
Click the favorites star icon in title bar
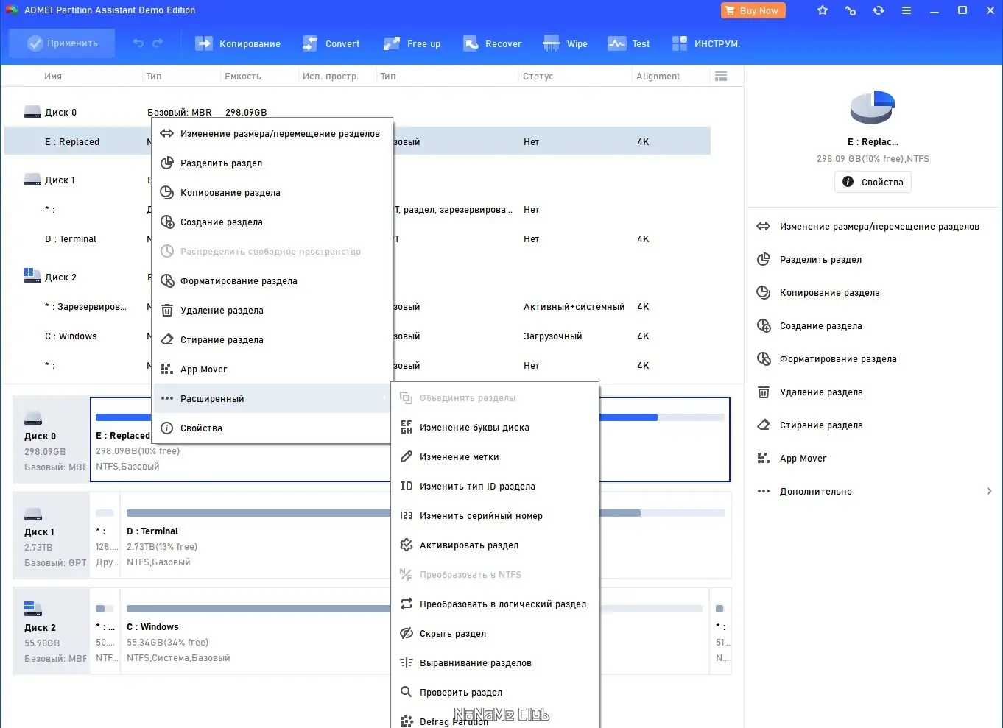823,10
